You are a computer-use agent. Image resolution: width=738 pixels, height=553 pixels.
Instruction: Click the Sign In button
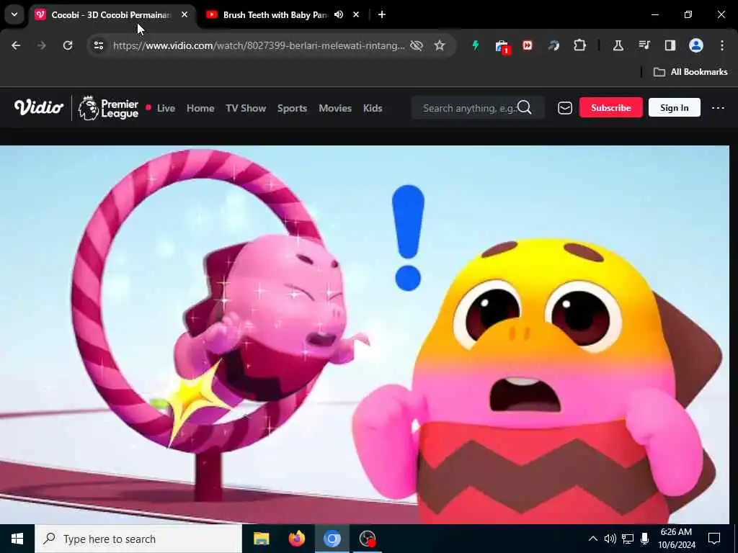coord(674,108)
